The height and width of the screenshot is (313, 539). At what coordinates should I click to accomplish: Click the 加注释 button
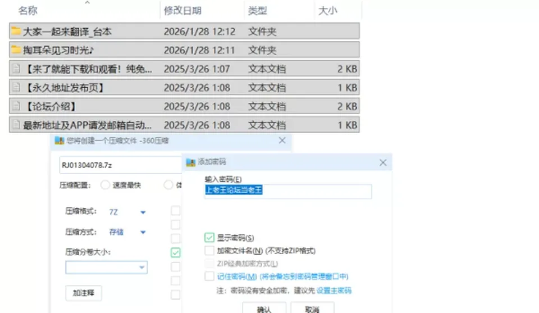pyautogui.click(x=84, y=293)
